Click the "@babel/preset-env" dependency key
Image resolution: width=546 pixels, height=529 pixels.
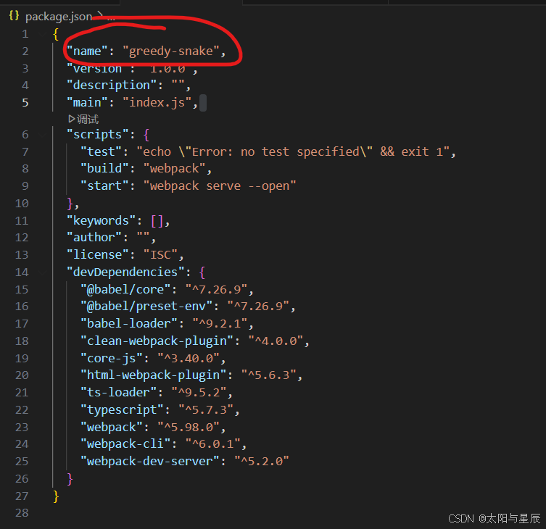(x=146, y=307)
